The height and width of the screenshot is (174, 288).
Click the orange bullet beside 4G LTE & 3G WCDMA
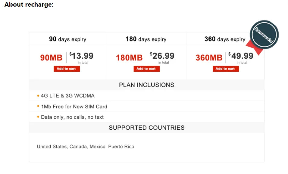point(38,96)
